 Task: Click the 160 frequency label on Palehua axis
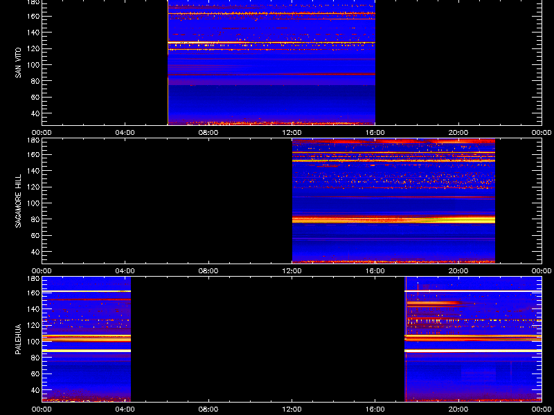point(33,293)
